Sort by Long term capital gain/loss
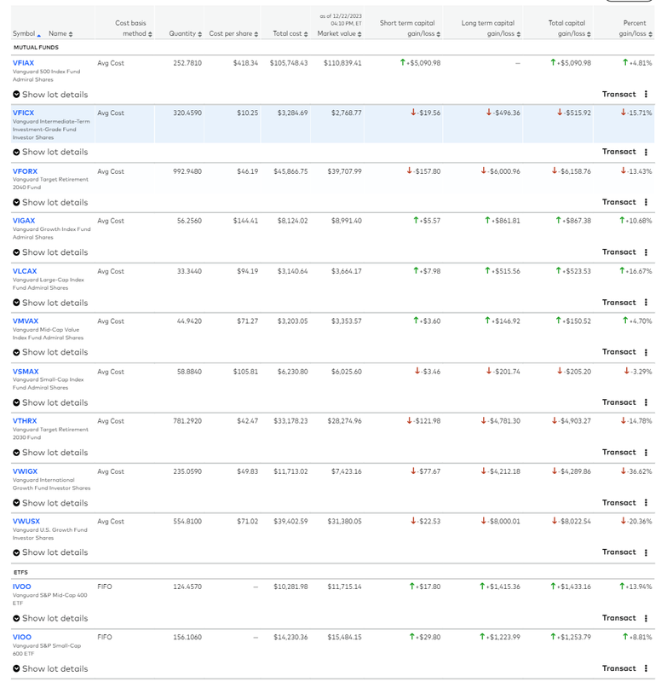This screenshot has height=682, width=661. coord(491,28)
